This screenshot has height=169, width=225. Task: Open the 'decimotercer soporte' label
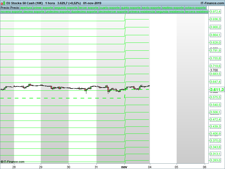pos(113,12)
